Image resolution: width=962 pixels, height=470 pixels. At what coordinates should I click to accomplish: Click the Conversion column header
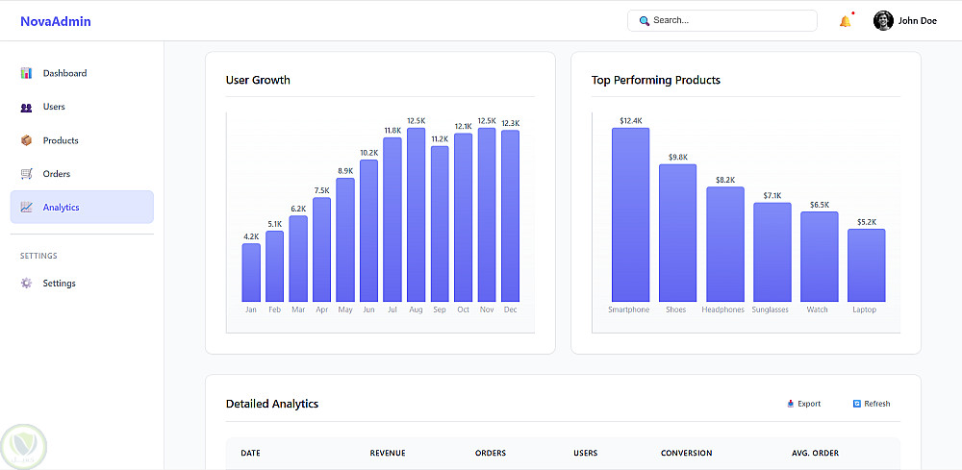tap(686, 453)
